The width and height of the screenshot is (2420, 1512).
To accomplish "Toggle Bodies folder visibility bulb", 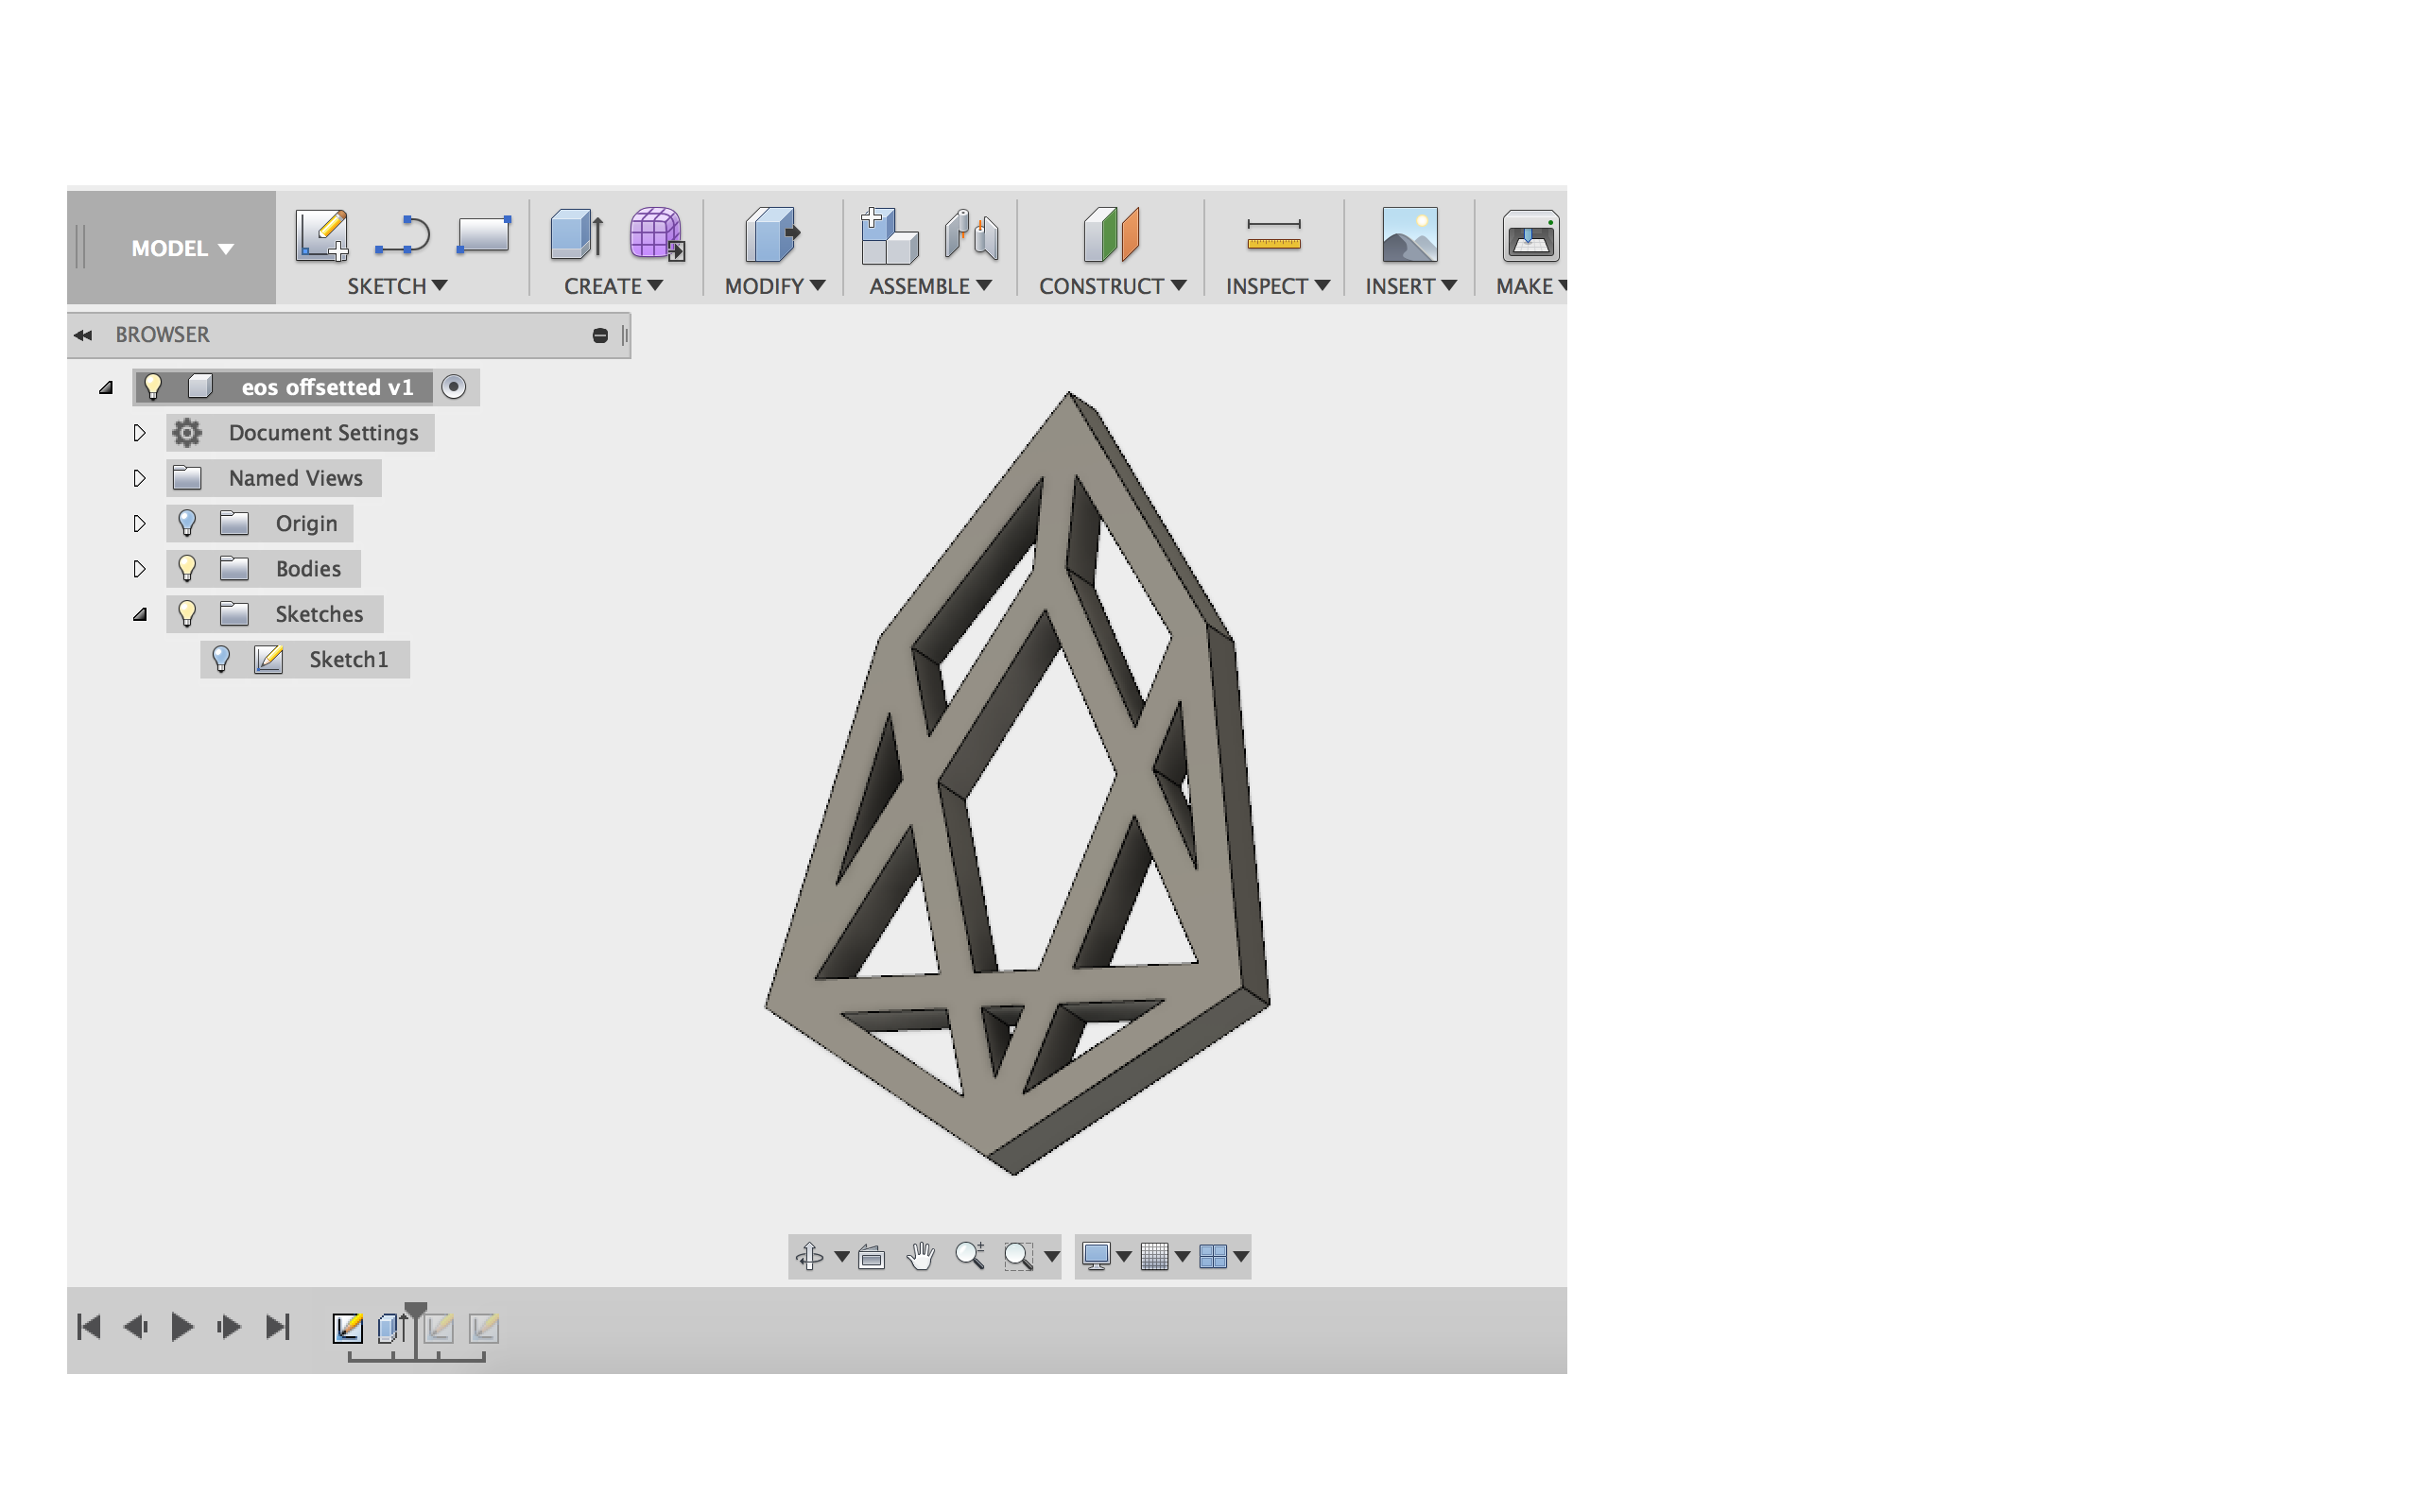I will (187, 568).
